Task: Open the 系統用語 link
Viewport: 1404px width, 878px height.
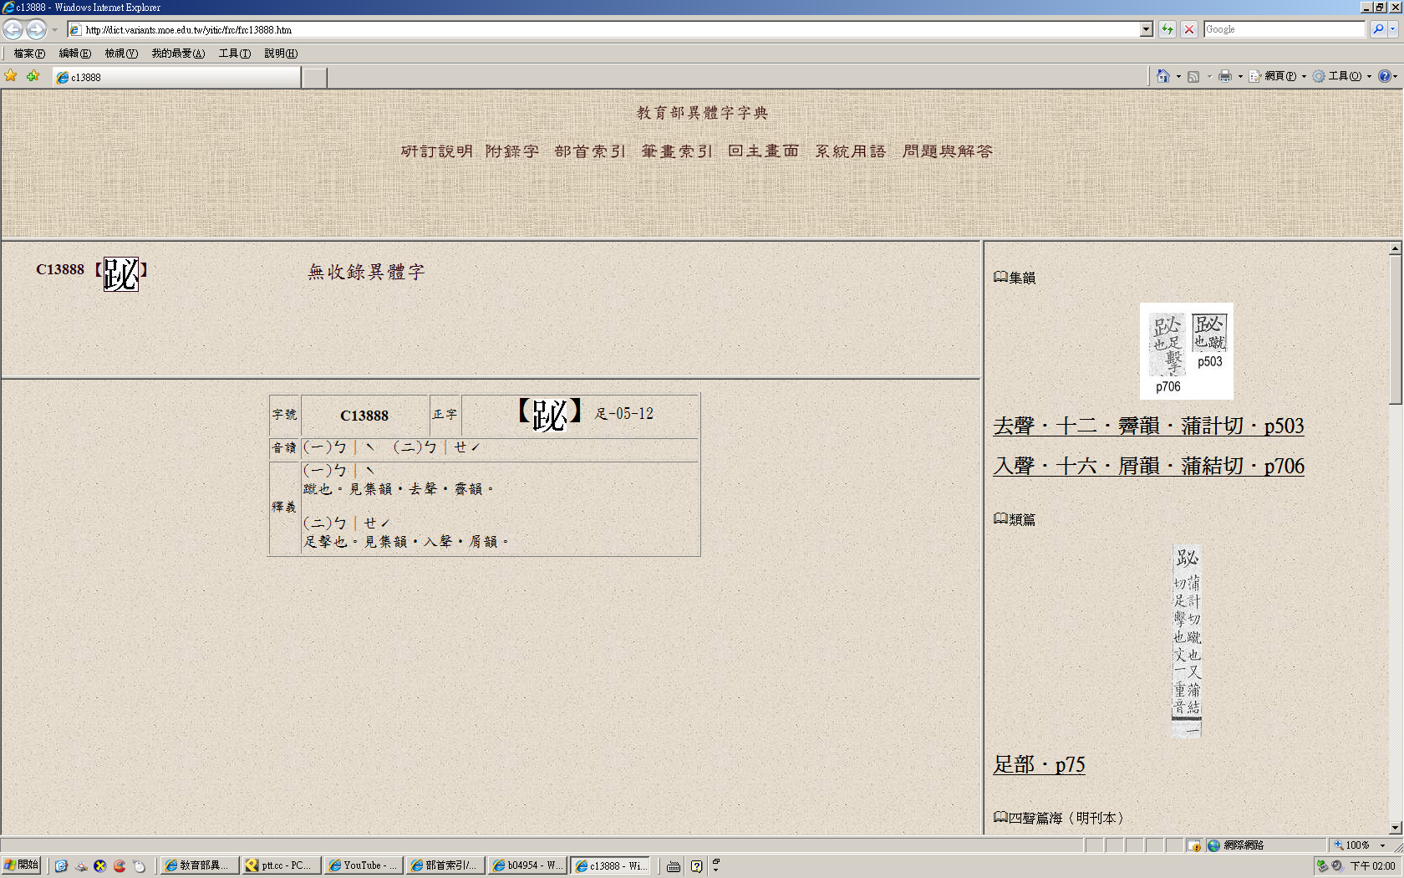Action: coord(851,151)
